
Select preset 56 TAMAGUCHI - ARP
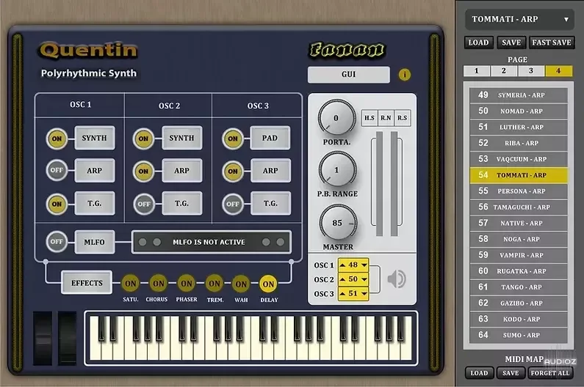tap(519, 207)
